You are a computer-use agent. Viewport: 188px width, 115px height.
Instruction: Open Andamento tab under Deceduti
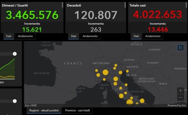click(x=90, y=36)
